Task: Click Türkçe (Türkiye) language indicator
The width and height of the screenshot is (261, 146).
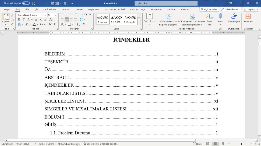Action: (x=47, y=144)
